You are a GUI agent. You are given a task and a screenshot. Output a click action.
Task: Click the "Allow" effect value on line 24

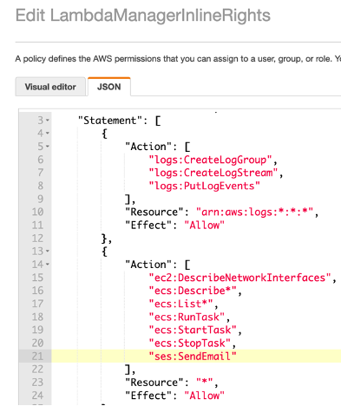click(204, 396)
